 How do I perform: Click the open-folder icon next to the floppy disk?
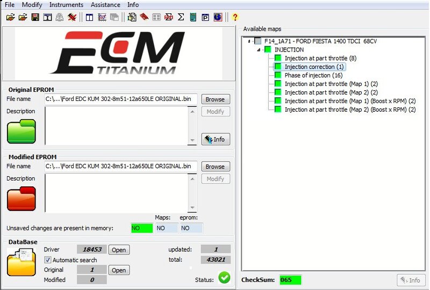tap(23, 18)
